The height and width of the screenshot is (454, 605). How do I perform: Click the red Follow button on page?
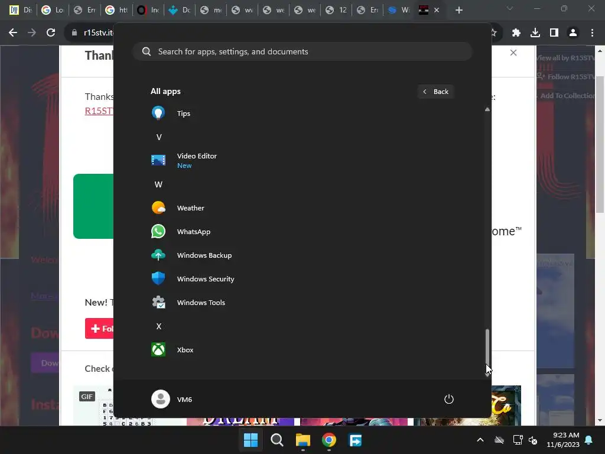(x=99, y=329)
